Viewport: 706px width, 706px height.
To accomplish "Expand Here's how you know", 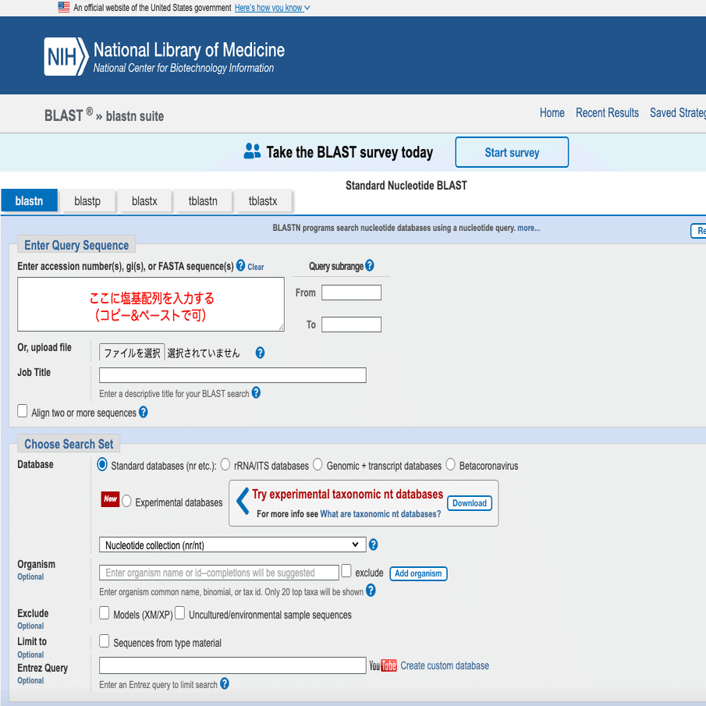I will coord(272,8).
